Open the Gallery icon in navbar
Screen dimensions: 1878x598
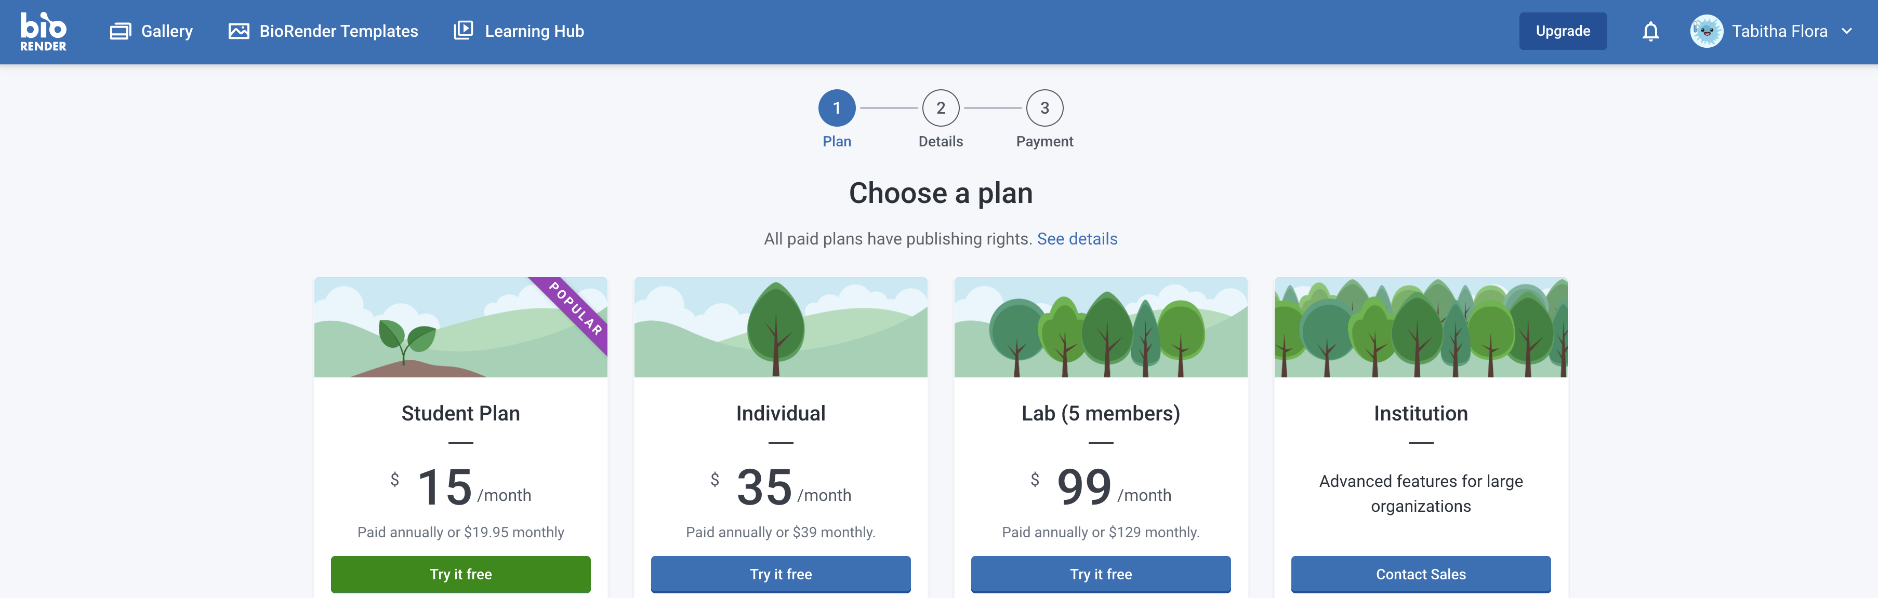[x=120, y=31]
